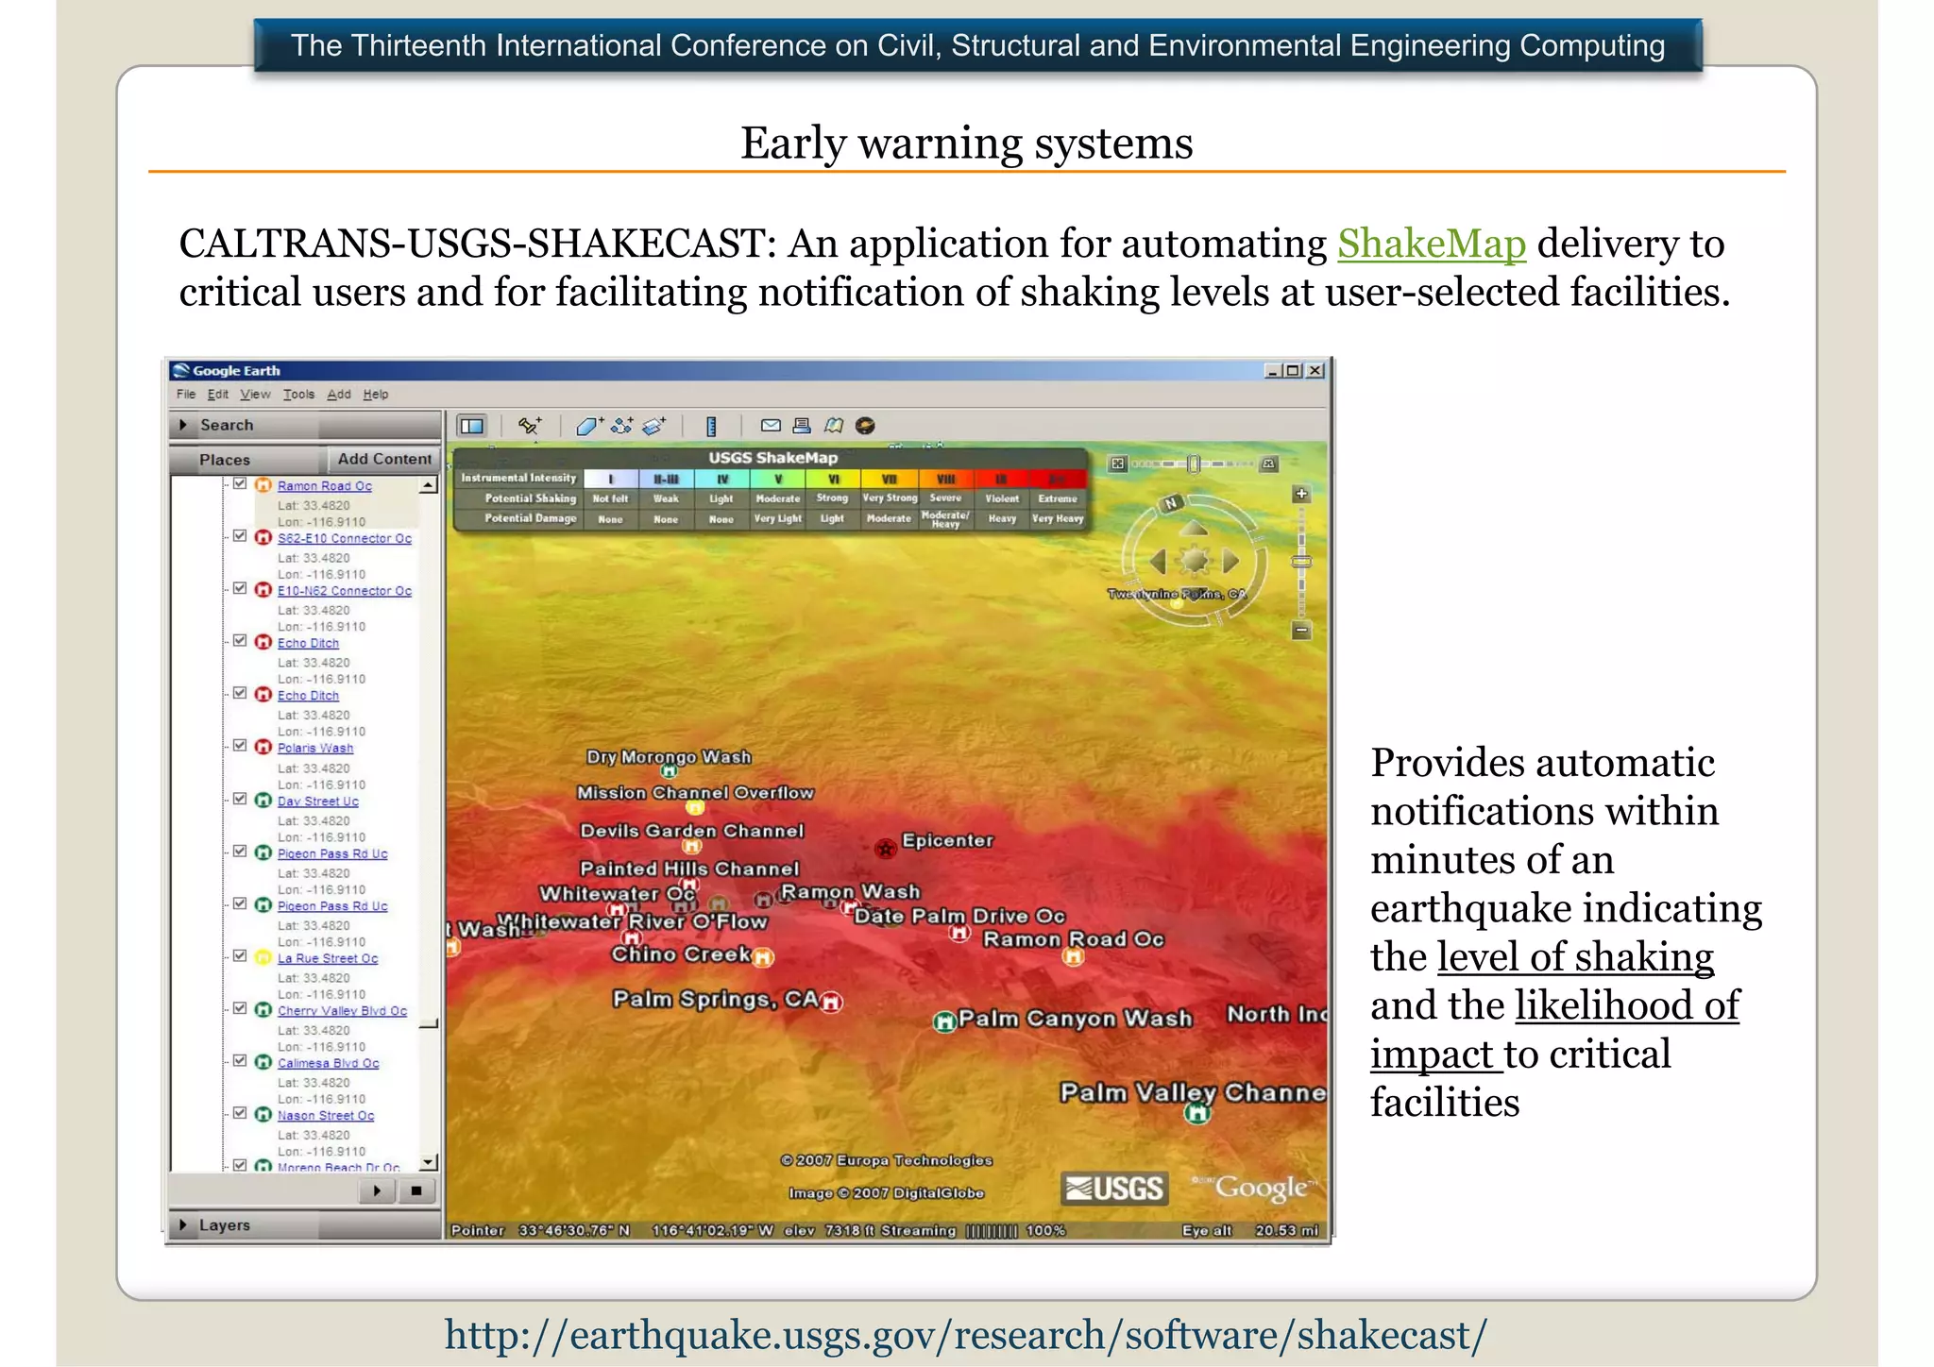Viewport: 1934px width, 1367px height.
Task: Click the tilt-up top-down view icon
Action: point(1118,464)
